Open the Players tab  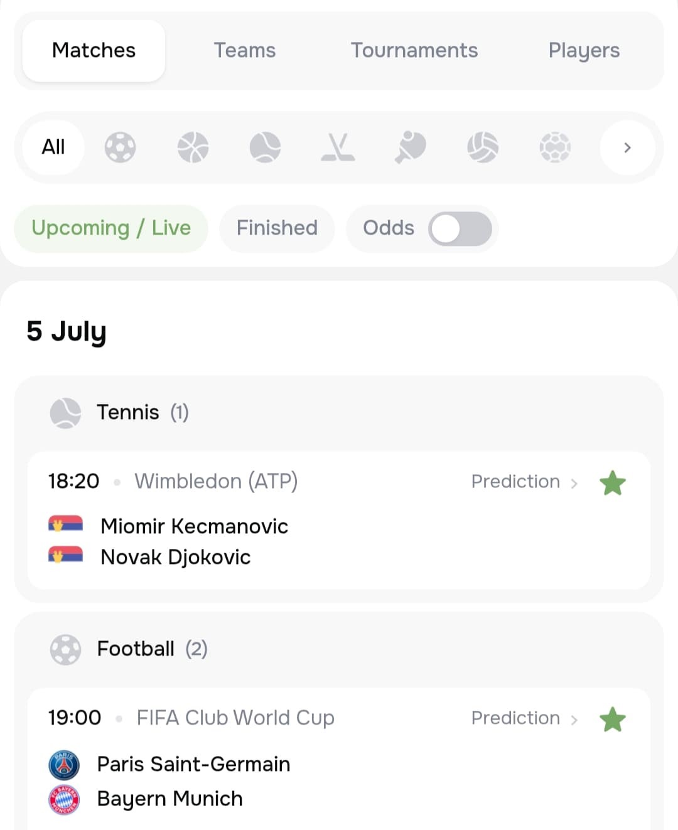584,51
